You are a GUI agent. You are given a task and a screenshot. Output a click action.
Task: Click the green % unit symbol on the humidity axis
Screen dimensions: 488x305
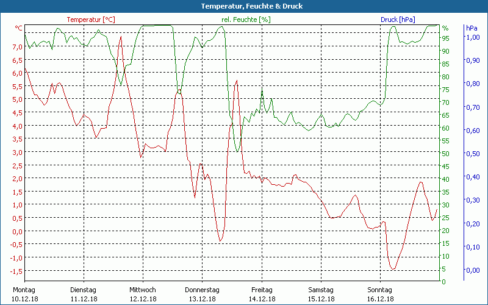[x=445, y=28]
